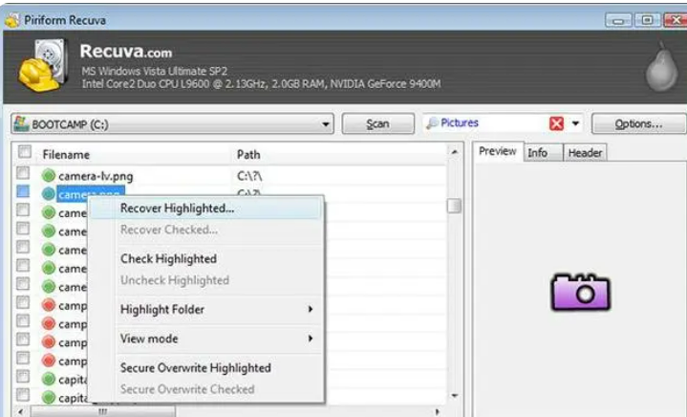Click the Recuva hard drive helmet logo
This screenshot has height=417, width=687.
(43, 64)
